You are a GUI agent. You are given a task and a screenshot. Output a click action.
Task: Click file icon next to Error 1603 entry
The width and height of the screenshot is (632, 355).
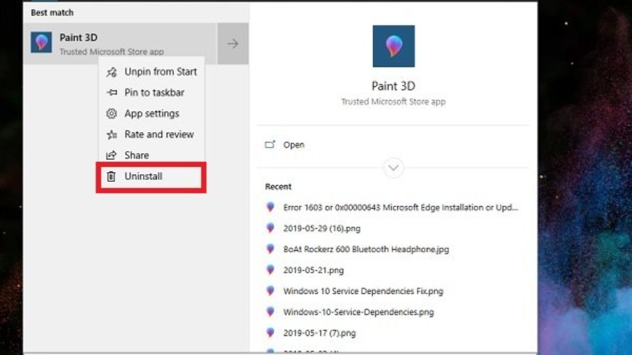tap(270, 207)
